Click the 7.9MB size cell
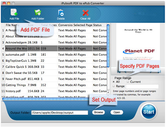Screen dimensions: 166x128 coord(34,85)
